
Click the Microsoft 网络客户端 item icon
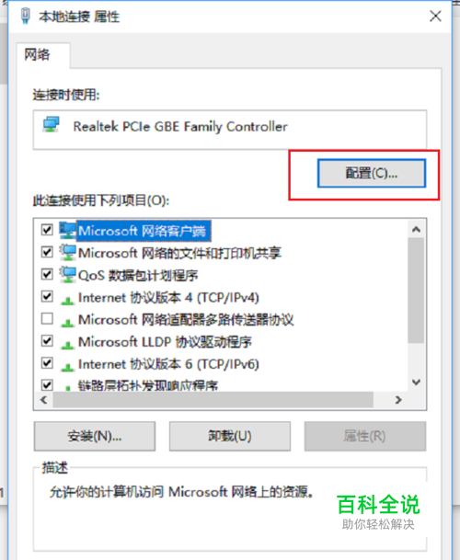(67, 231)
